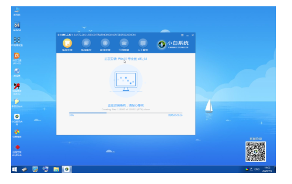This screenshot has height=184, width=292.
Task: Open the 在线安装 online install tab
Action: coord(105,45)
